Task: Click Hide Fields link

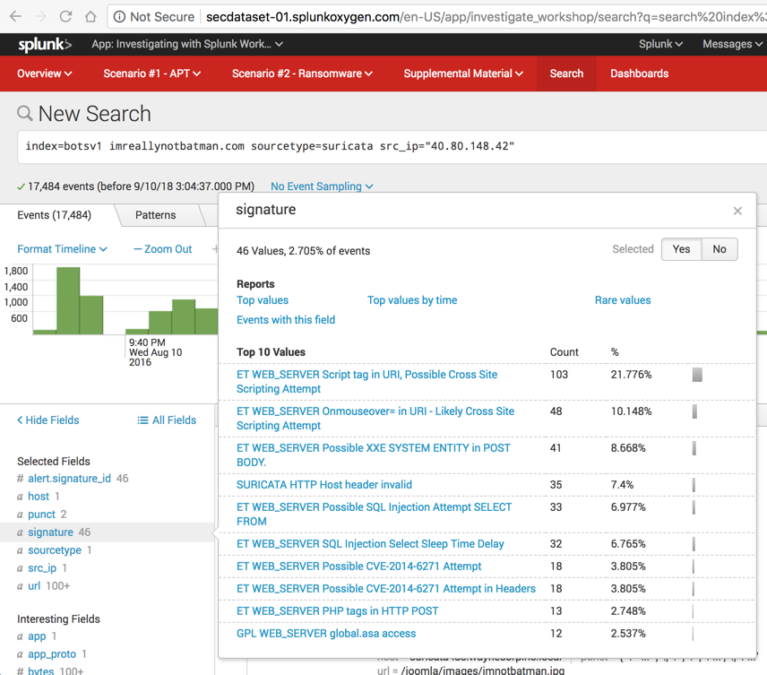Action: click(x=48, y=420)
